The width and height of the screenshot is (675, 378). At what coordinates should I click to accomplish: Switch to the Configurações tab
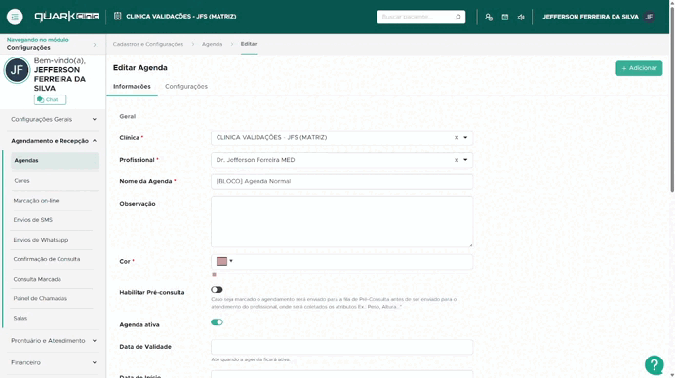pos(186,87)
